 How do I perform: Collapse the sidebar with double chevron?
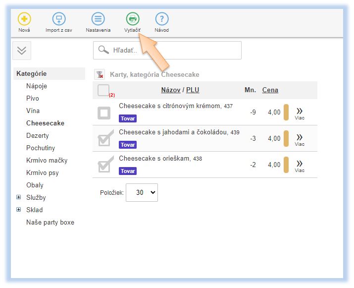point(22,51)
